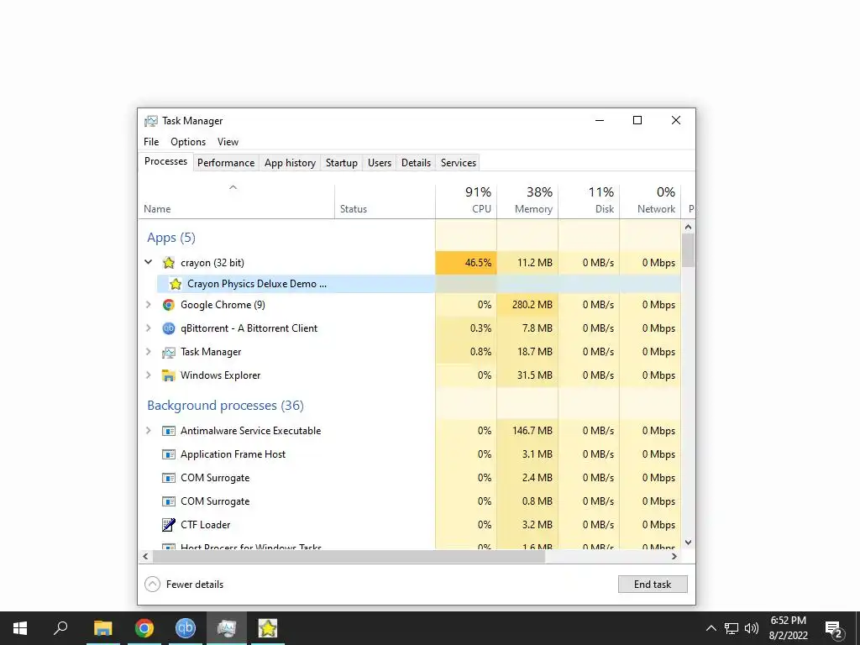Screen dimensions: 860x645
Task: Open the notification center icon
Action: click(833, 630)
